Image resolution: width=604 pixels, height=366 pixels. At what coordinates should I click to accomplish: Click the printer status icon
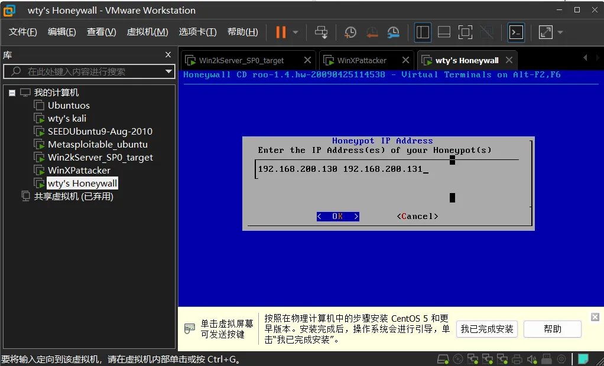[x=517, y=359]
